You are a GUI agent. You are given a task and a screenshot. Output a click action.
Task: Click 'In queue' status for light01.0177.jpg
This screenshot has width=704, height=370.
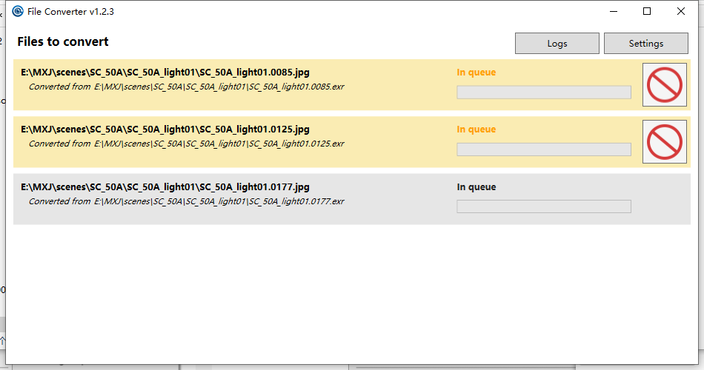pyautogui.click(x=476, y=187)
